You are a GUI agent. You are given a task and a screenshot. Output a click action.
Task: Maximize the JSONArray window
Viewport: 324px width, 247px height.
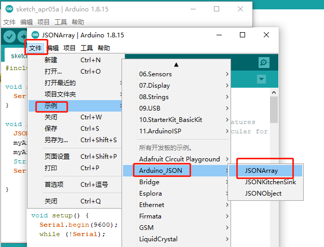tap(242, 35)
